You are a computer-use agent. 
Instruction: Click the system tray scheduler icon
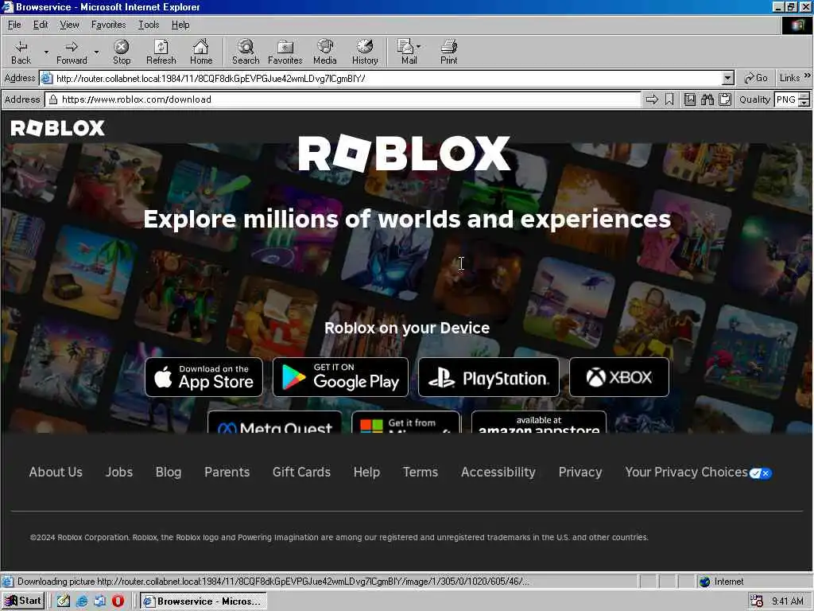coord(757,601)
